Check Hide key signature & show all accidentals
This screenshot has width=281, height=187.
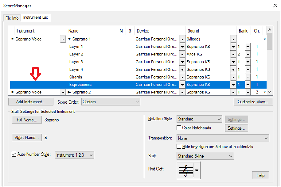(x=179, y=146)
